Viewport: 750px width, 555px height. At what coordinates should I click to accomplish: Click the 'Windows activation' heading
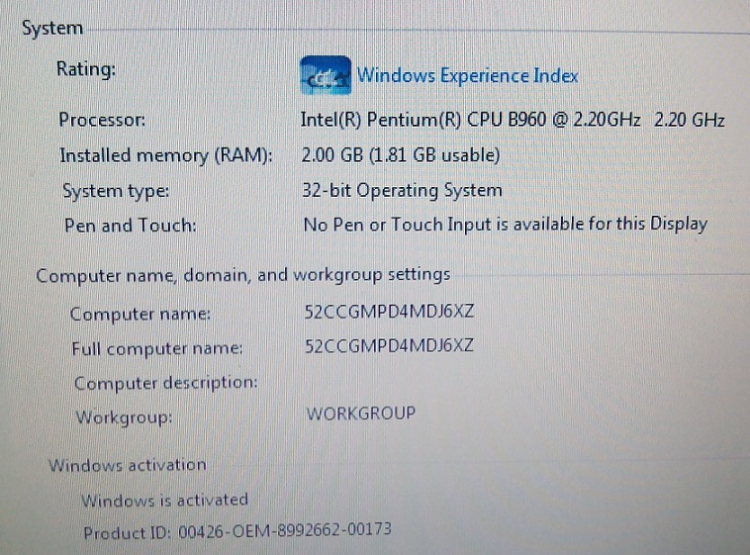(x=128, y=465)
